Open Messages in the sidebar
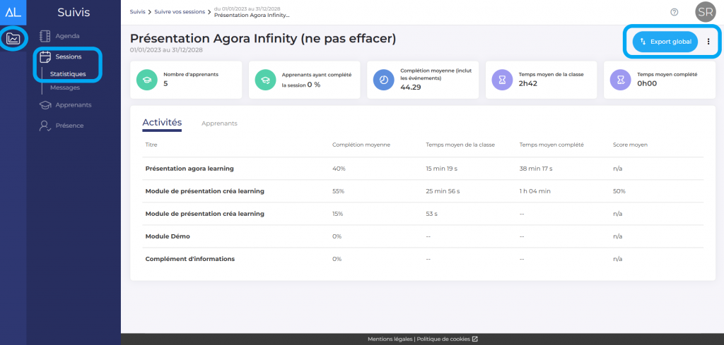The image size is (724, 345). [64, 87]
